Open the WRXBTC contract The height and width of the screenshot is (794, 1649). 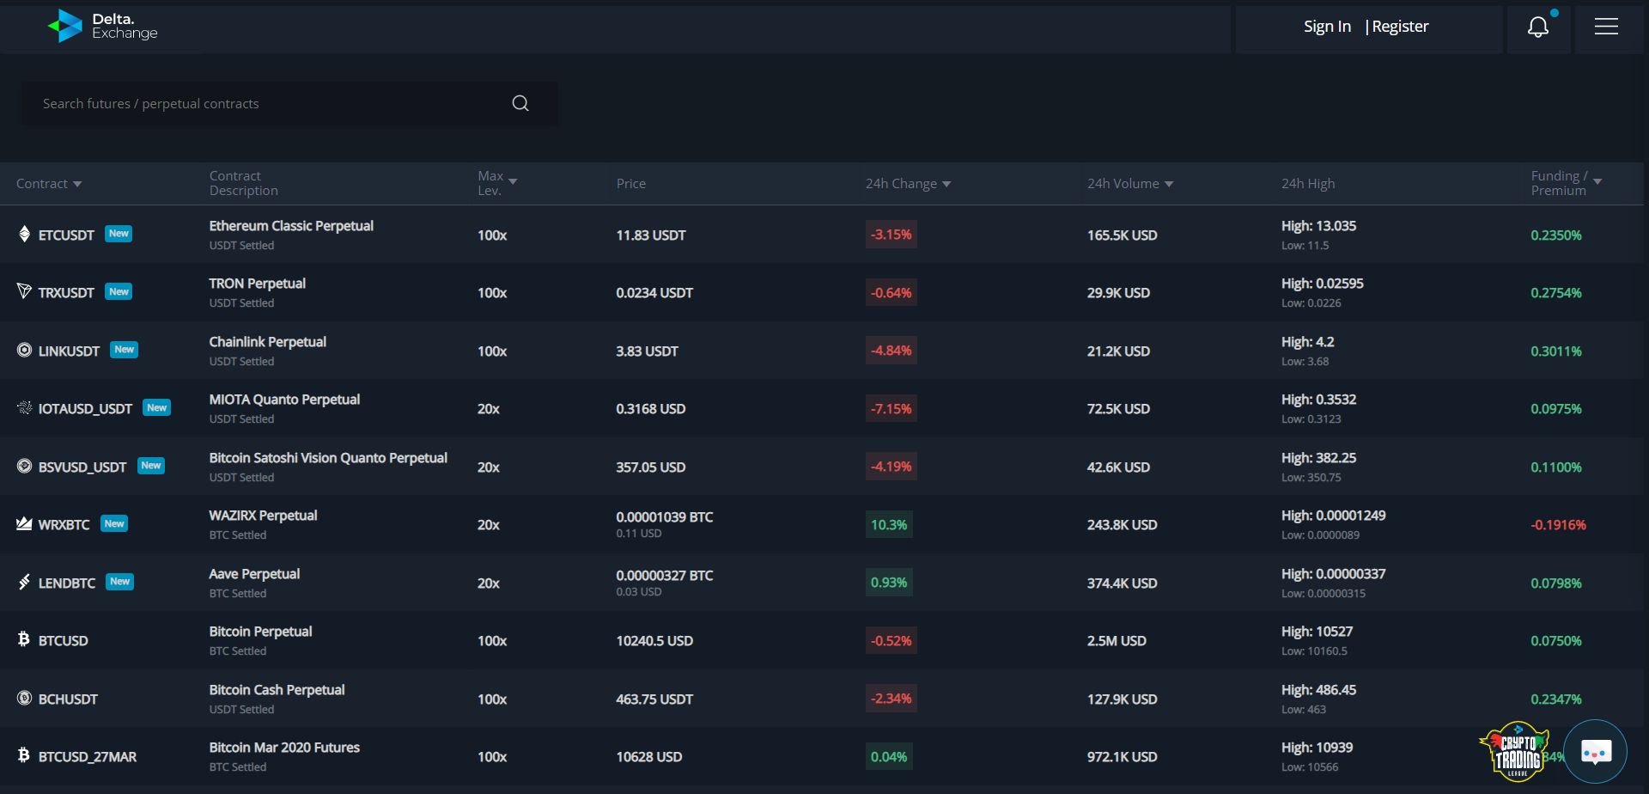point(64,524)
